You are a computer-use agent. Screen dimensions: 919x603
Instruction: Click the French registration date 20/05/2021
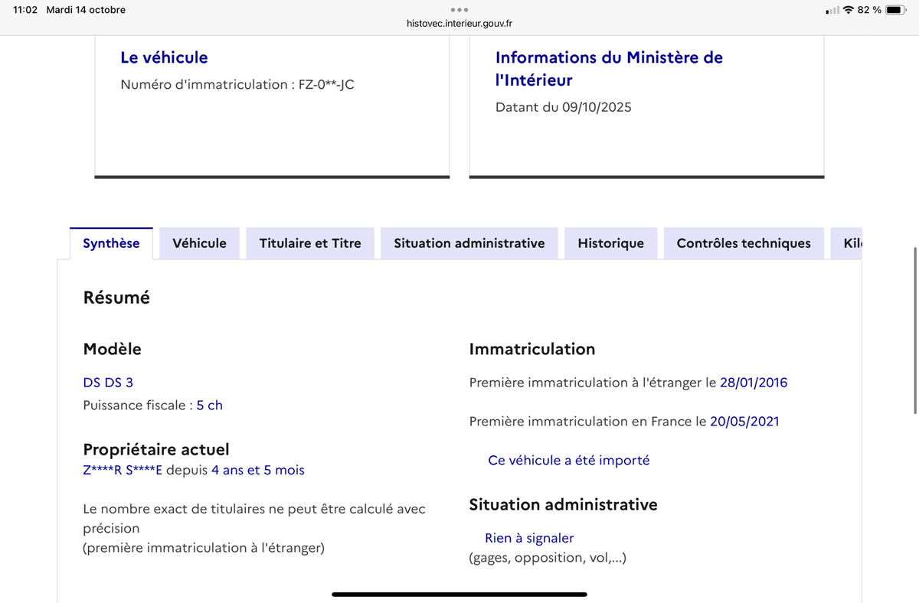744,422
